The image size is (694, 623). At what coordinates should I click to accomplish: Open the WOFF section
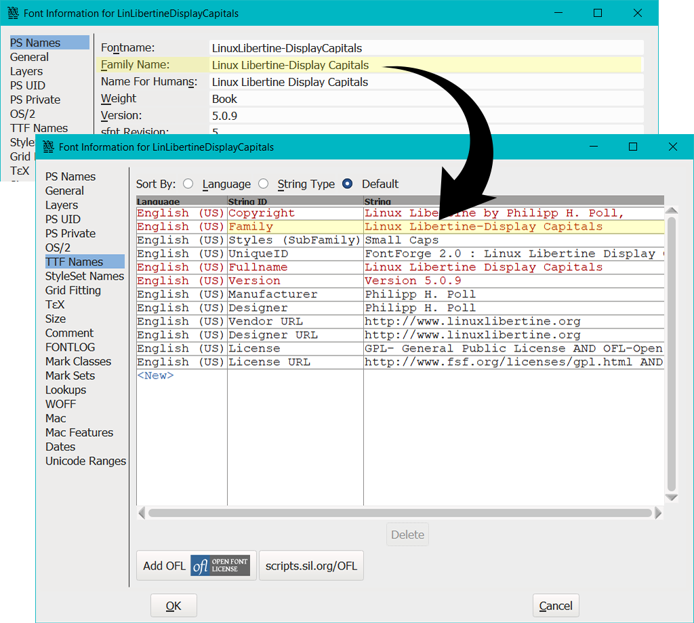(x=60, y=404)
